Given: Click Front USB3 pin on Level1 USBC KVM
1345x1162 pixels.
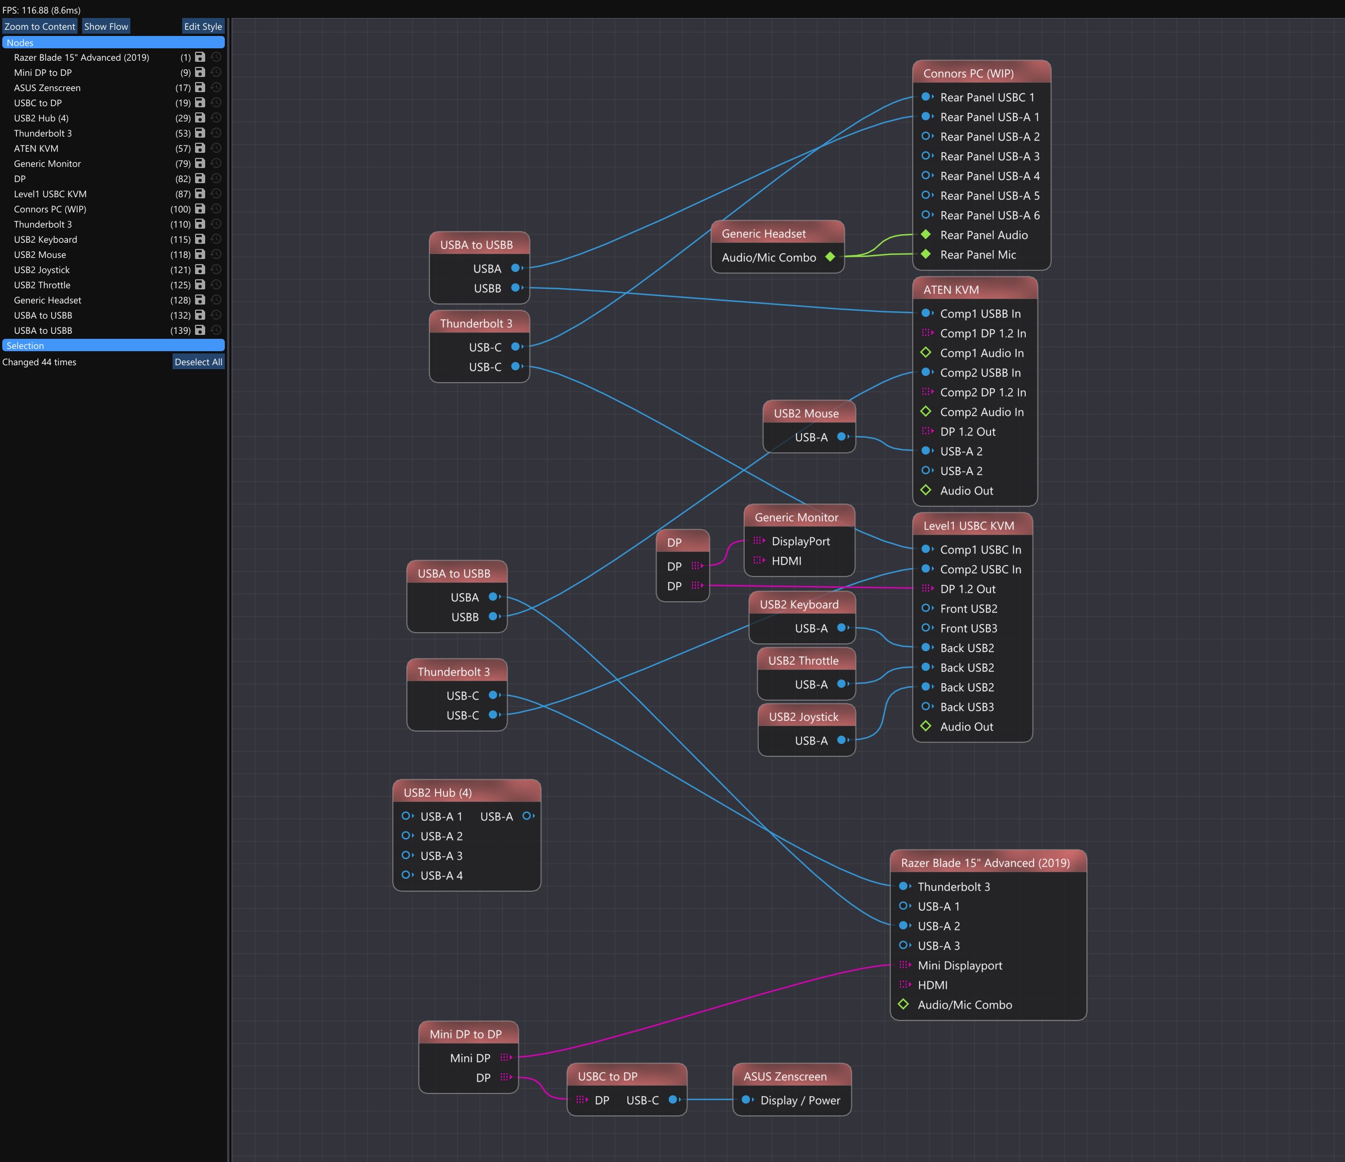Looking at the screenshot, I should pos(927,628).
